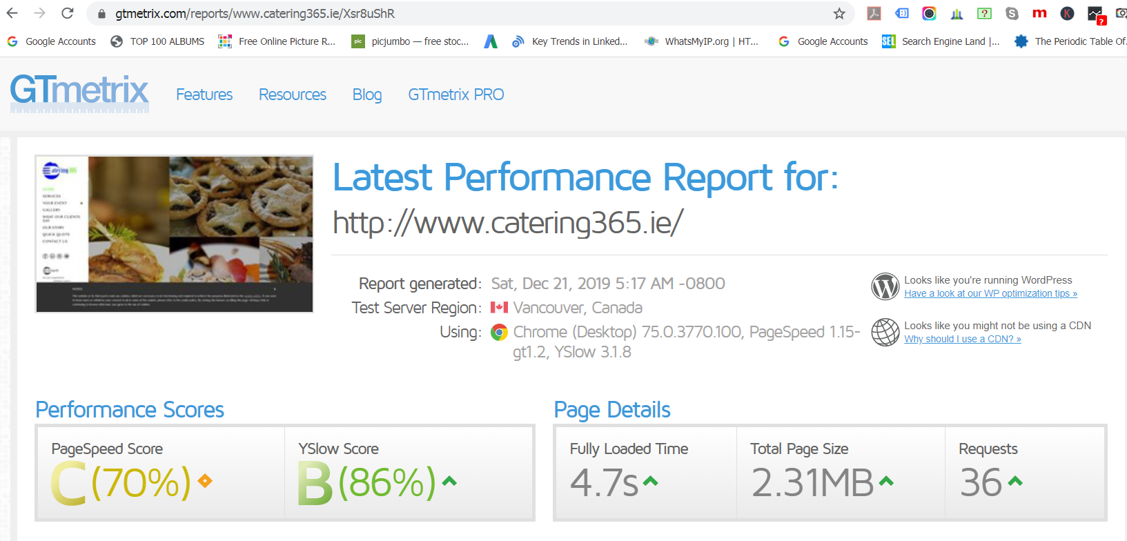The height and width of the screenshot is (541, 1127).
Task: Click the globe CDN icon
Action: [885, 332]
